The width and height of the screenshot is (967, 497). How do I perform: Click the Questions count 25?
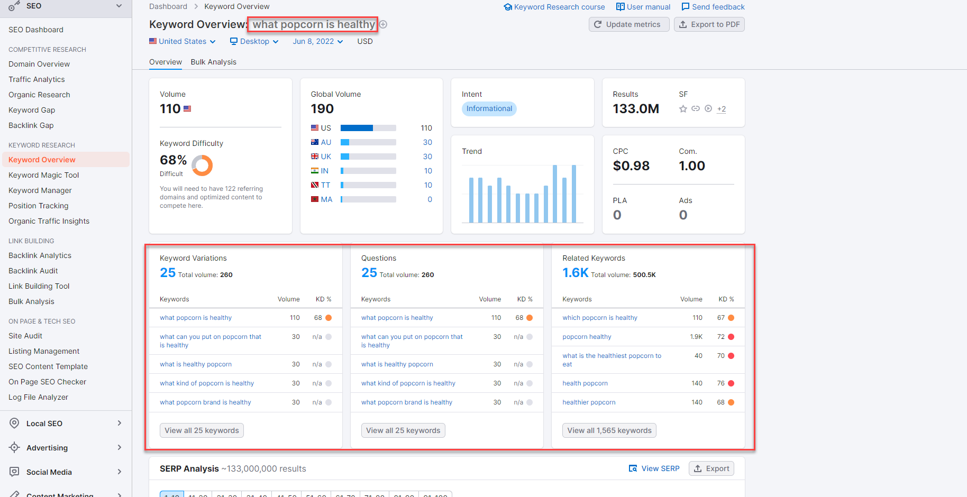(x=369, y=273)
